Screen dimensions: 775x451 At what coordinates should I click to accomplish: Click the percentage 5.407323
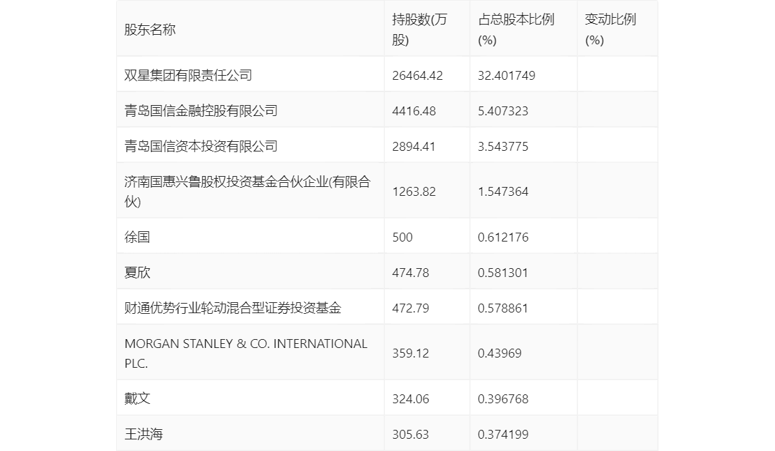503,111
